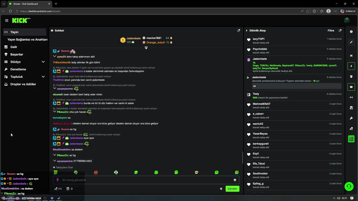
Task: Open the Denetleme sidebar item
Action: point(25,69)
